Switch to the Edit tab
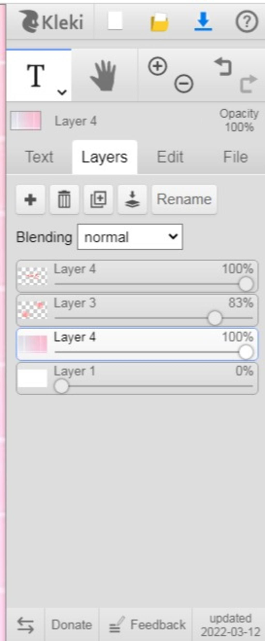The width and height of the screenshot is (265, 641). [x=170, y=157]
